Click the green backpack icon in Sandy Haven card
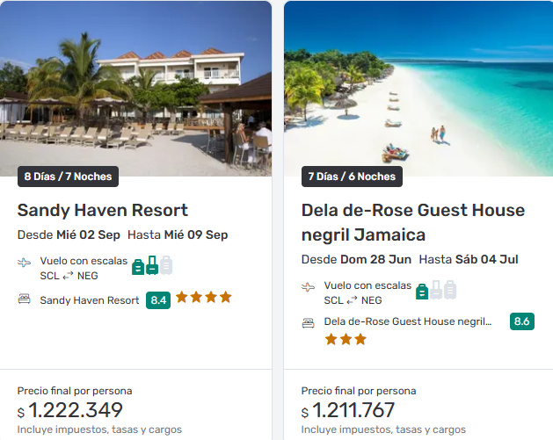This screenshot has width=553, height=440. tap(137, 266)
